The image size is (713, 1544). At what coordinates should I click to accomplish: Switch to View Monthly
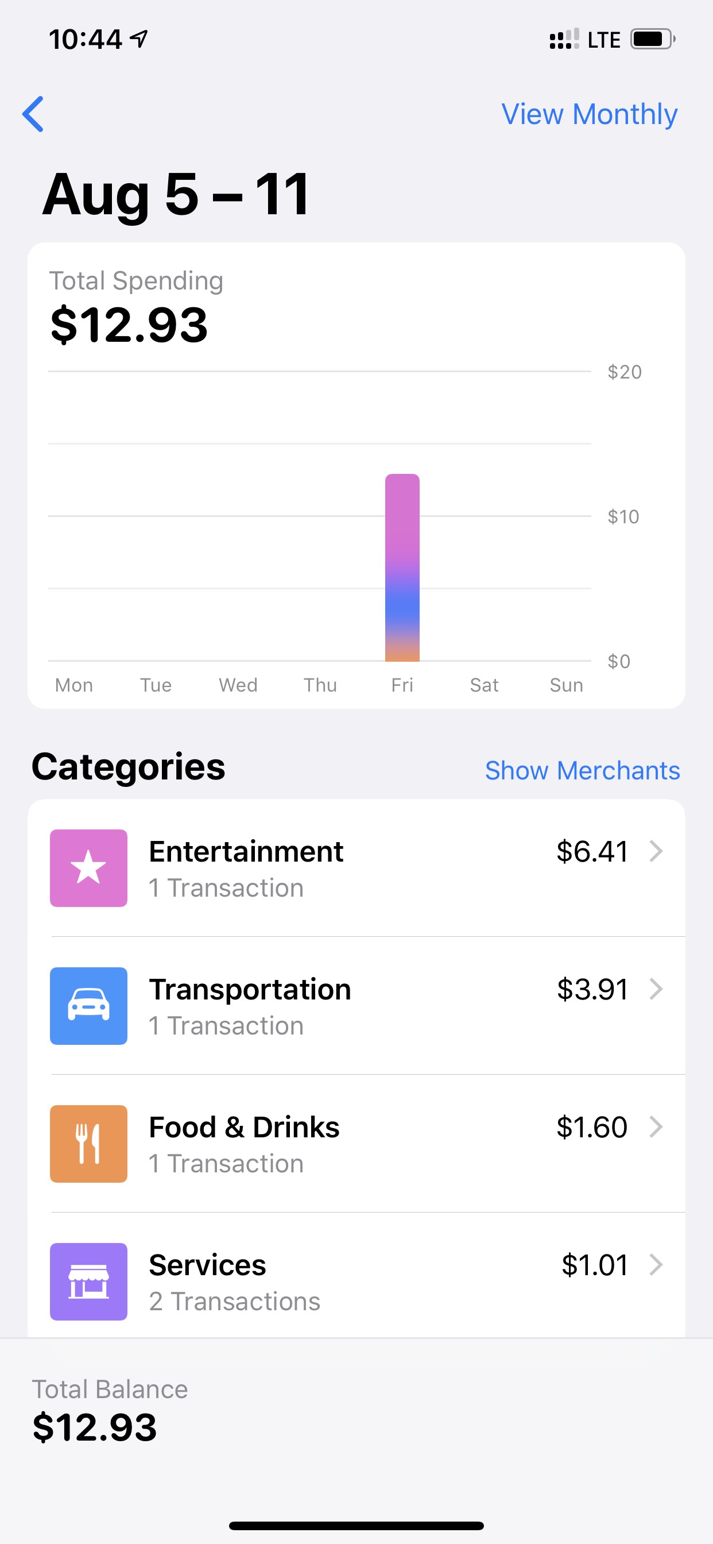(590, 114)
